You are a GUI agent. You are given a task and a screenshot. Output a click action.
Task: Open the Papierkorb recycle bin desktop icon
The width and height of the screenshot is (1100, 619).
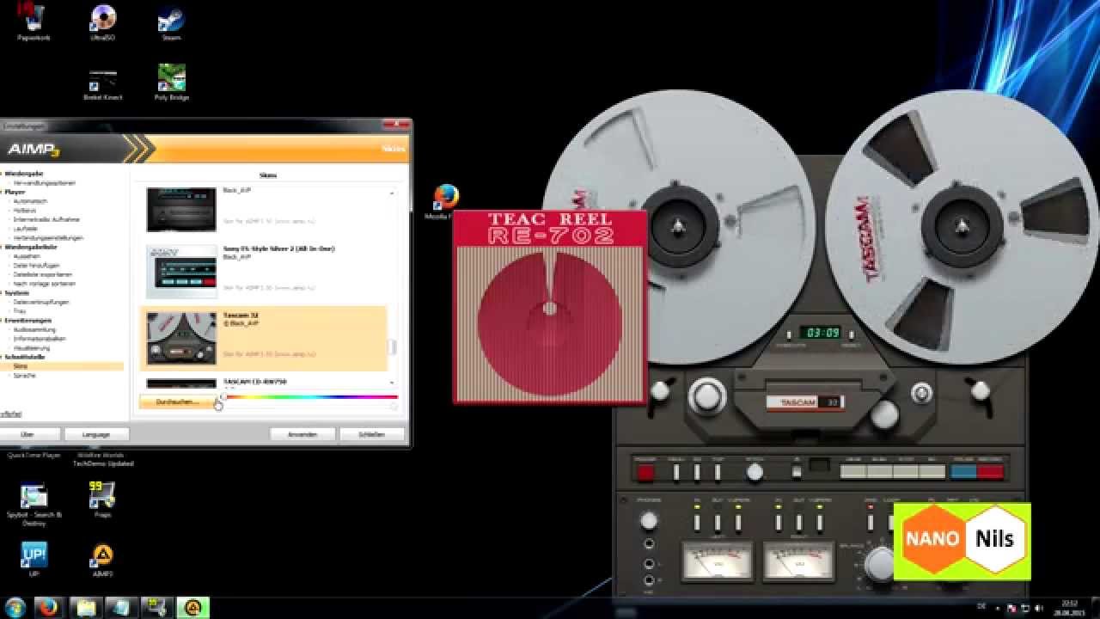click(32, 22)
